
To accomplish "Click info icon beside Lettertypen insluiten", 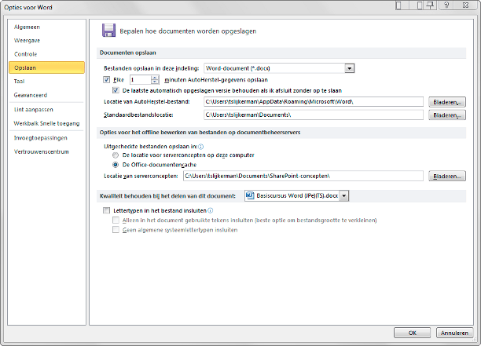I will coord(210,210).
